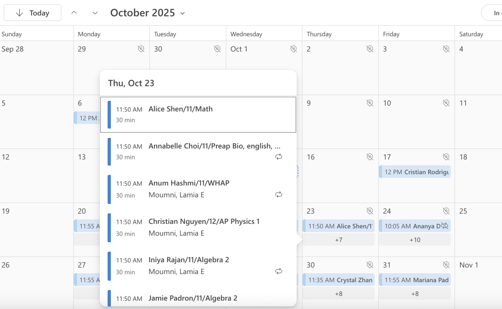Click the recurrence icon on Iniya Rajan event
This screenshot has width=502, height=309.
(x=279, y=271)
